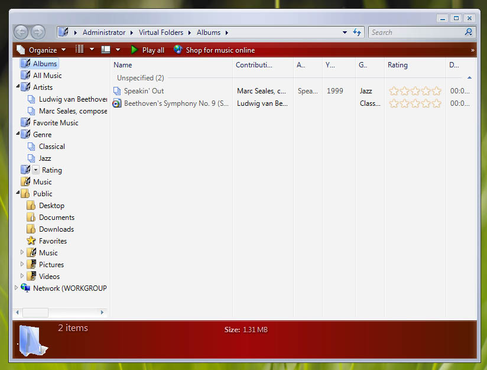487x370 pixels.
Task: Click the Public Pictures folder icon
Action: (31, 264)
